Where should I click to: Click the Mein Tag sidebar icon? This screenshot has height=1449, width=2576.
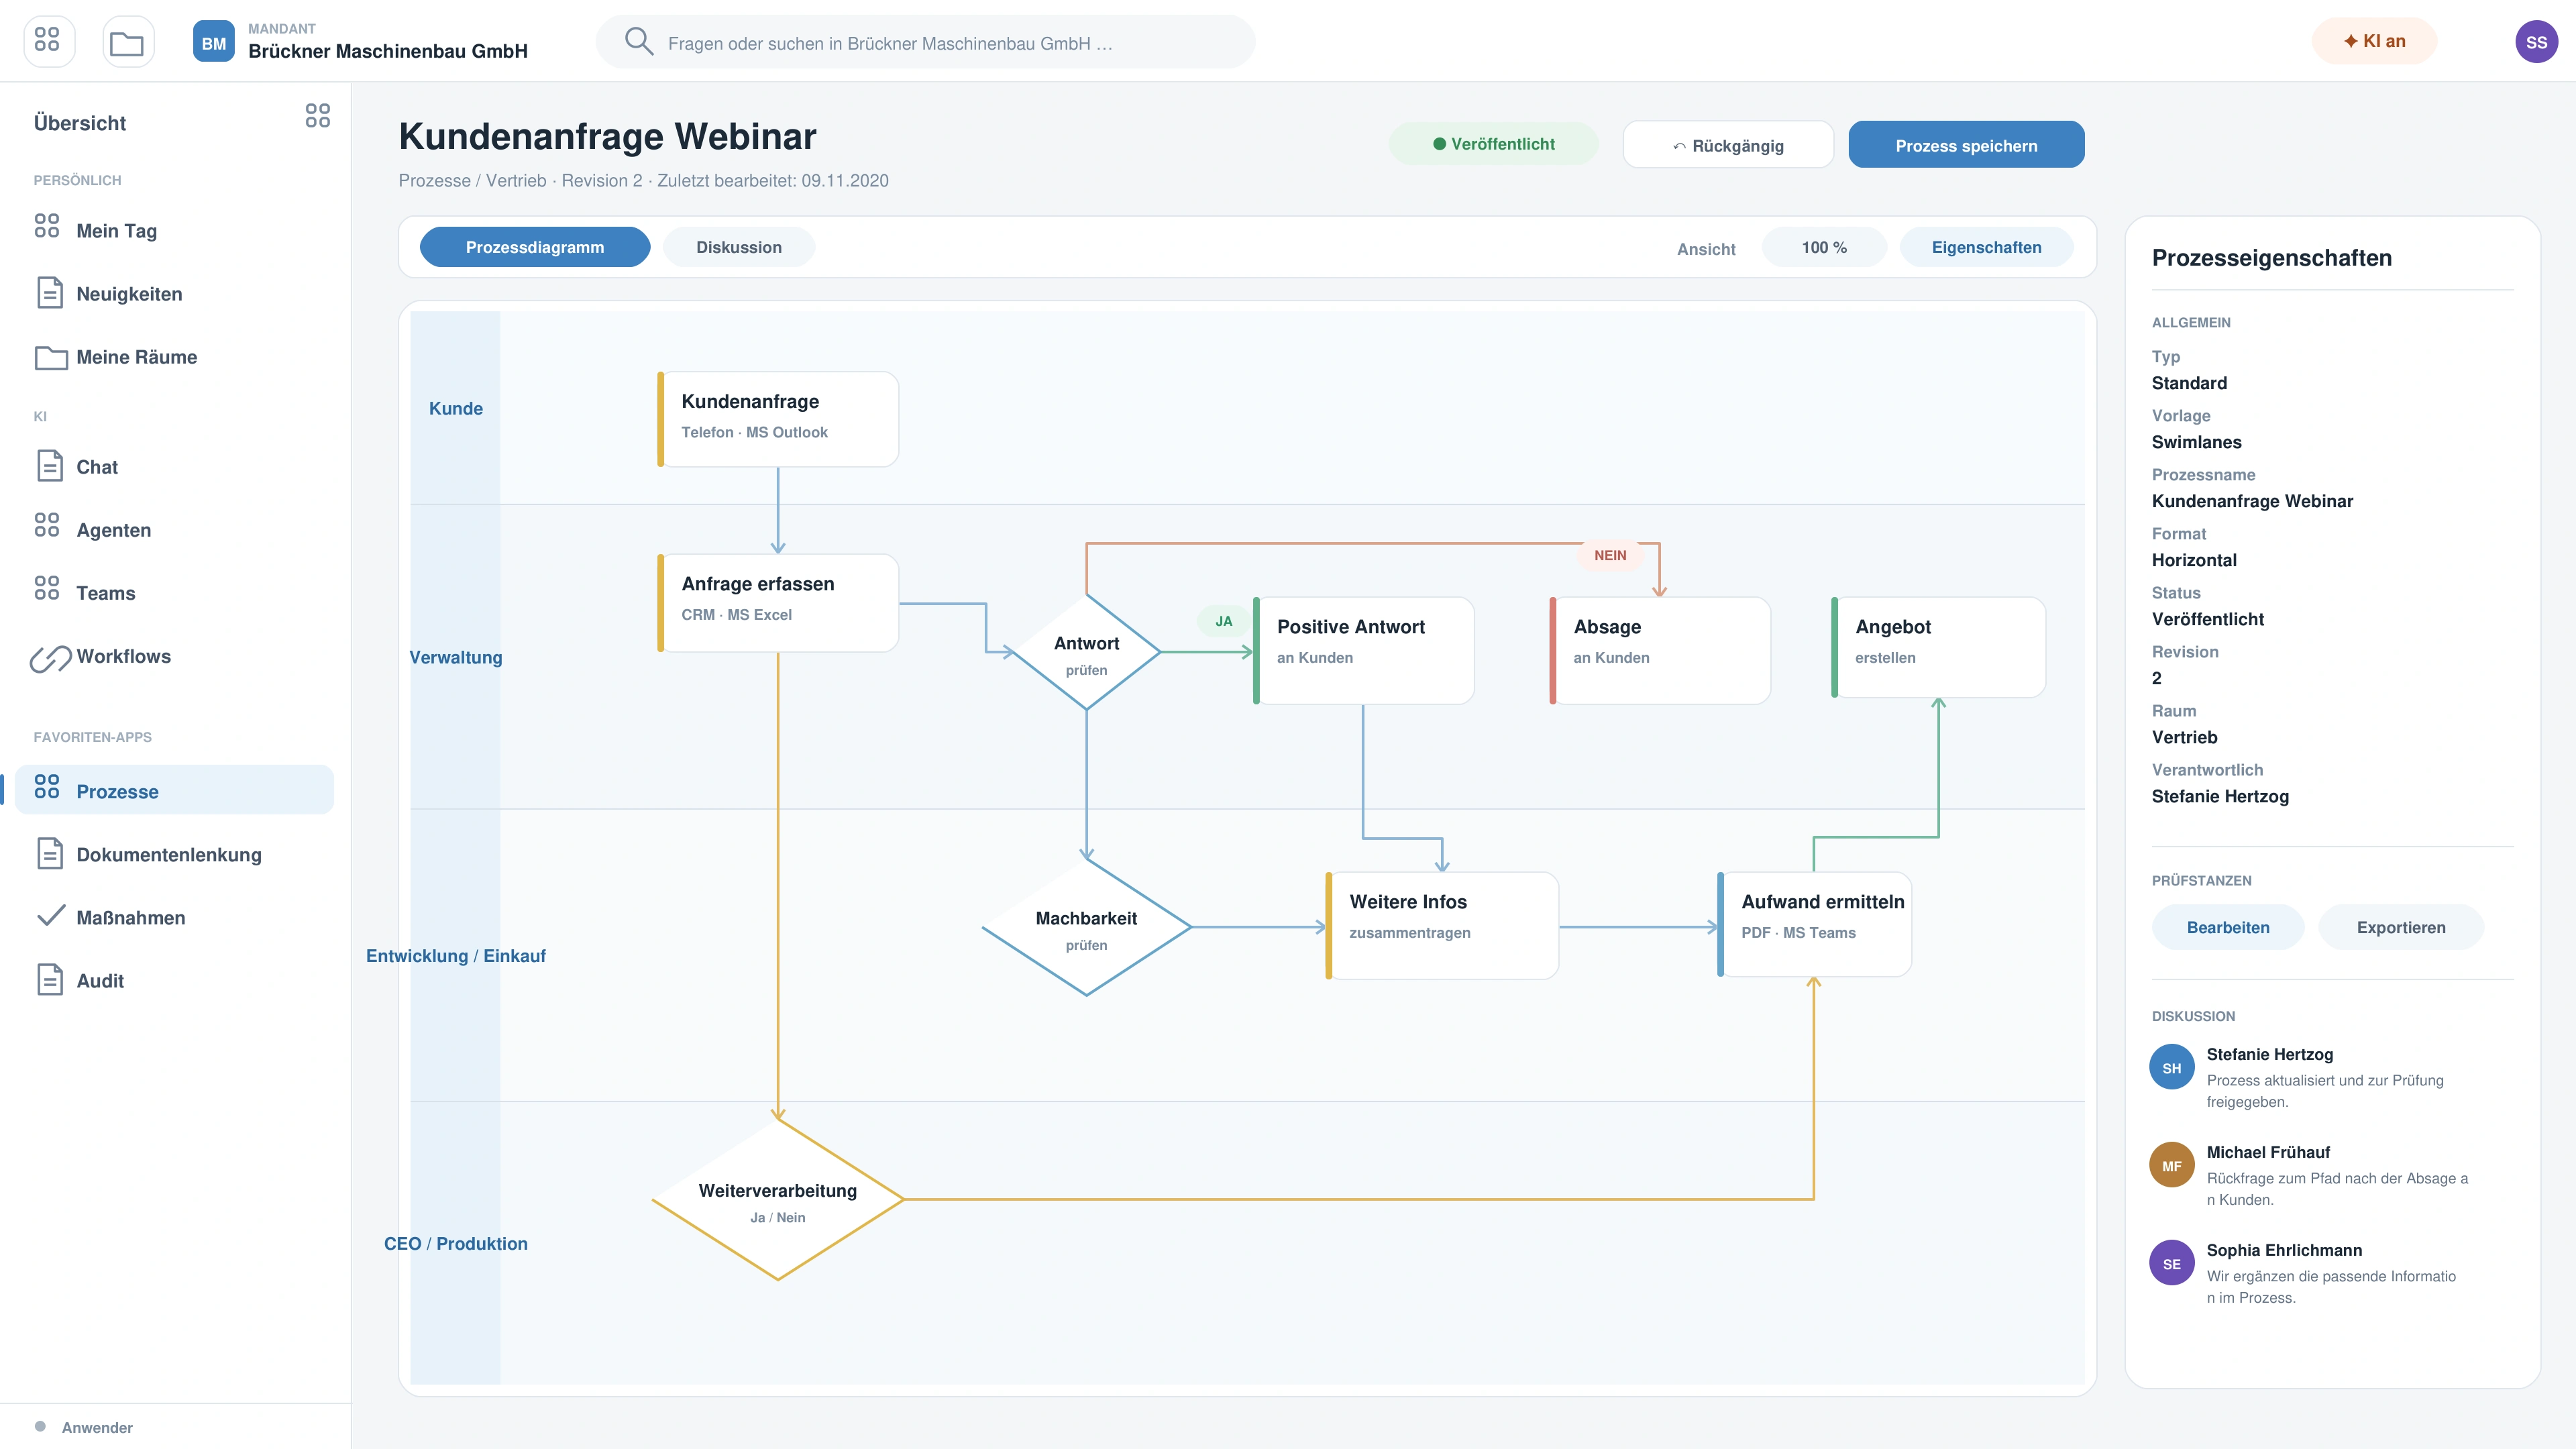point(47,226)
